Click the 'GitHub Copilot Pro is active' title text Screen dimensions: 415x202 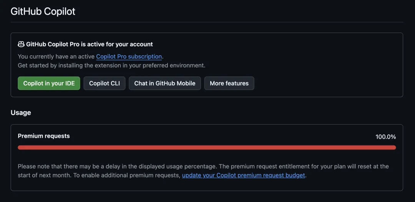pos(89,45)
